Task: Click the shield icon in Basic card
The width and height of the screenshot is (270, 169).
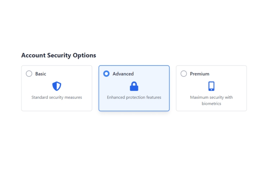Action: click(x=57, y=86)
